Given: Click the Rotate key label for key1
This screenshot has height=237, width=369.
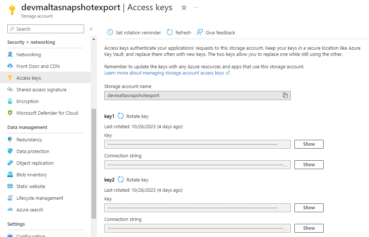Looking at the screenshot, I should tap(138, 116).
